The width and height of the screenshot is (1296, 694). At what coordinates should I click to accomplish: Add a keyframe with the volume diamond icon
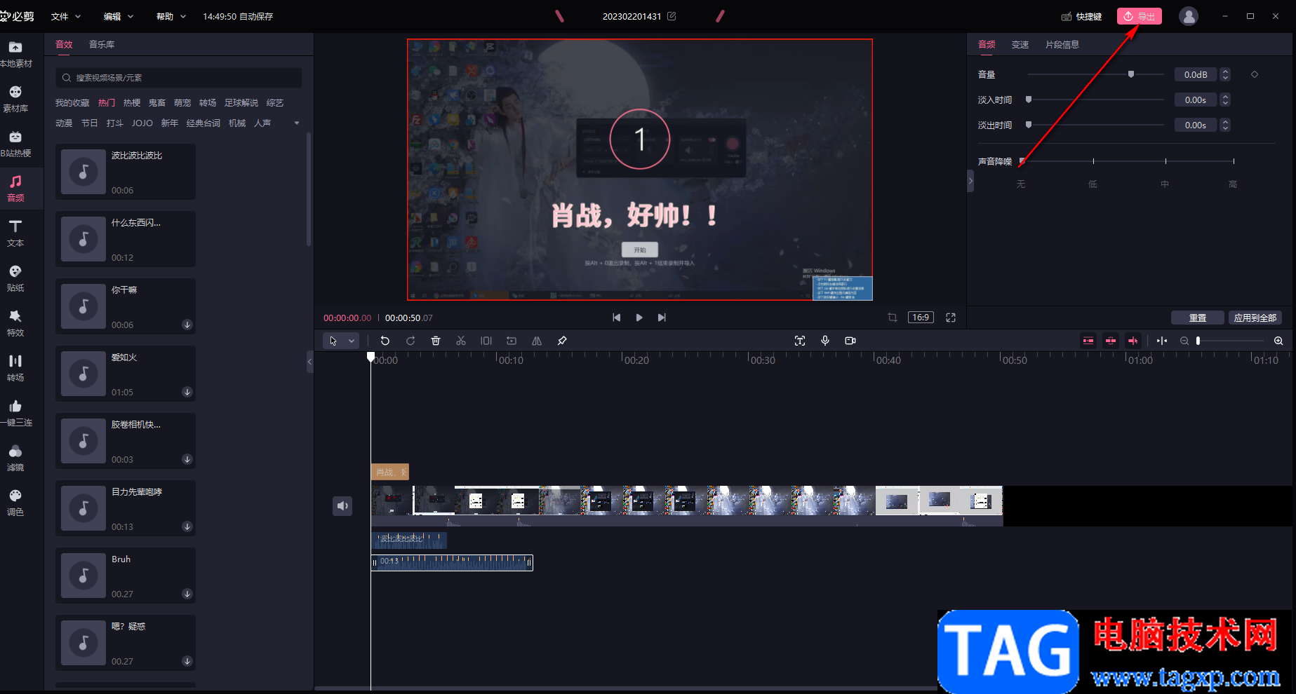1255,74
